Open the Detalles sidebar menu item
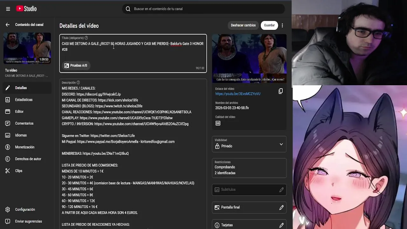This screenshot has width=407, height=229. [x=27, y=88]
